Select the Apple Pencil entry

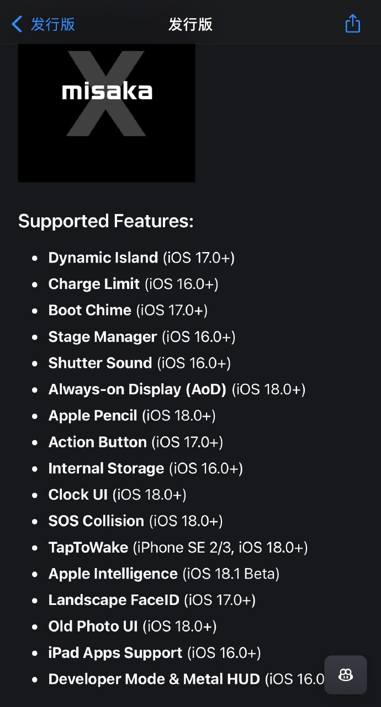[x=132, y=415]
